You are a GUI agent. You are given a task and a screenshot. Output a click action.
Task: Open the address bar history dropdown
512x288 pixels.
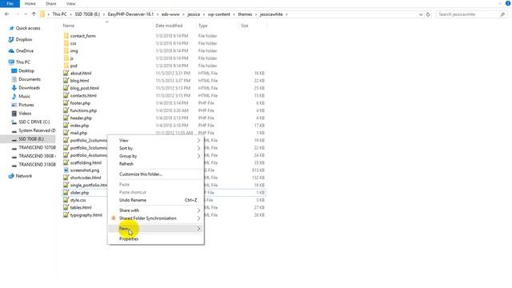point(421,14)
